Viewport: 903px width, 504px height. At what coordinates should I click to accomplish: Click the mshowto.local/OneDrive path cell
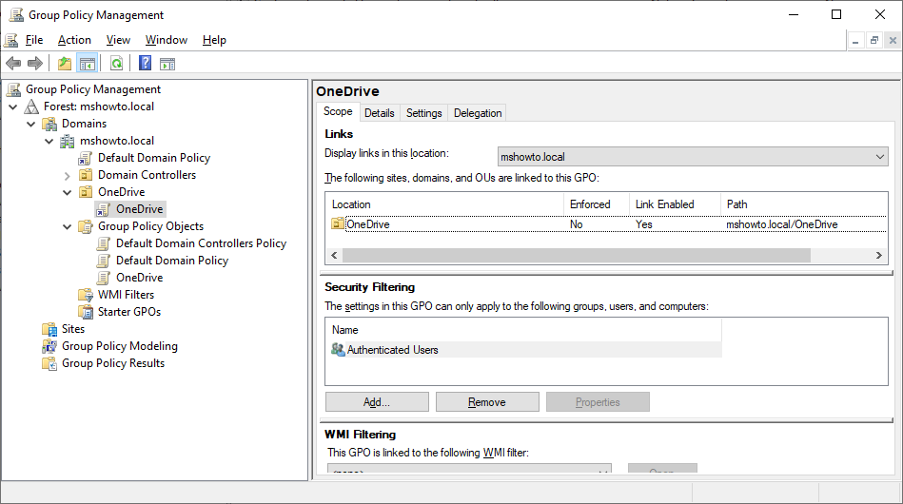tap(782, 224)
